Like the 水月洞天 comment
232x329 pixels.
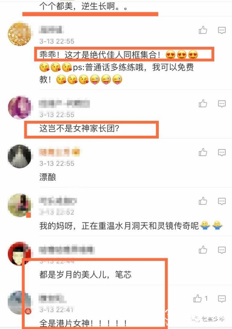203,201
